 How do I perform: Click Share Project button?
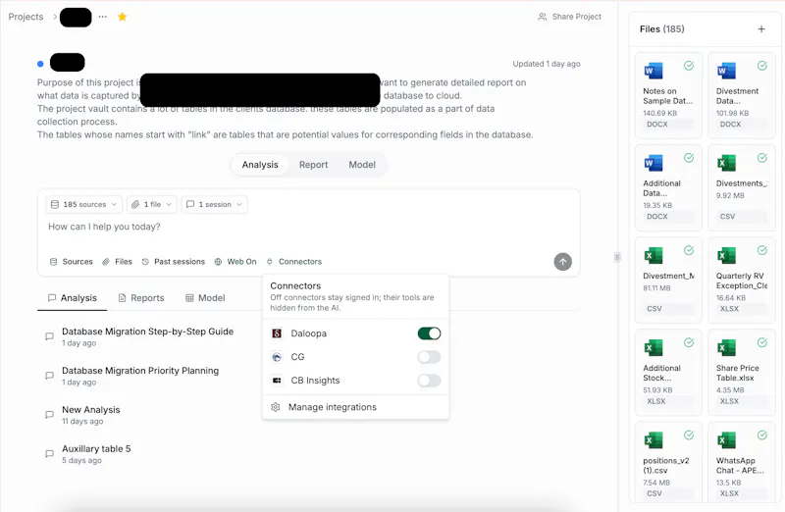(570, 17)
